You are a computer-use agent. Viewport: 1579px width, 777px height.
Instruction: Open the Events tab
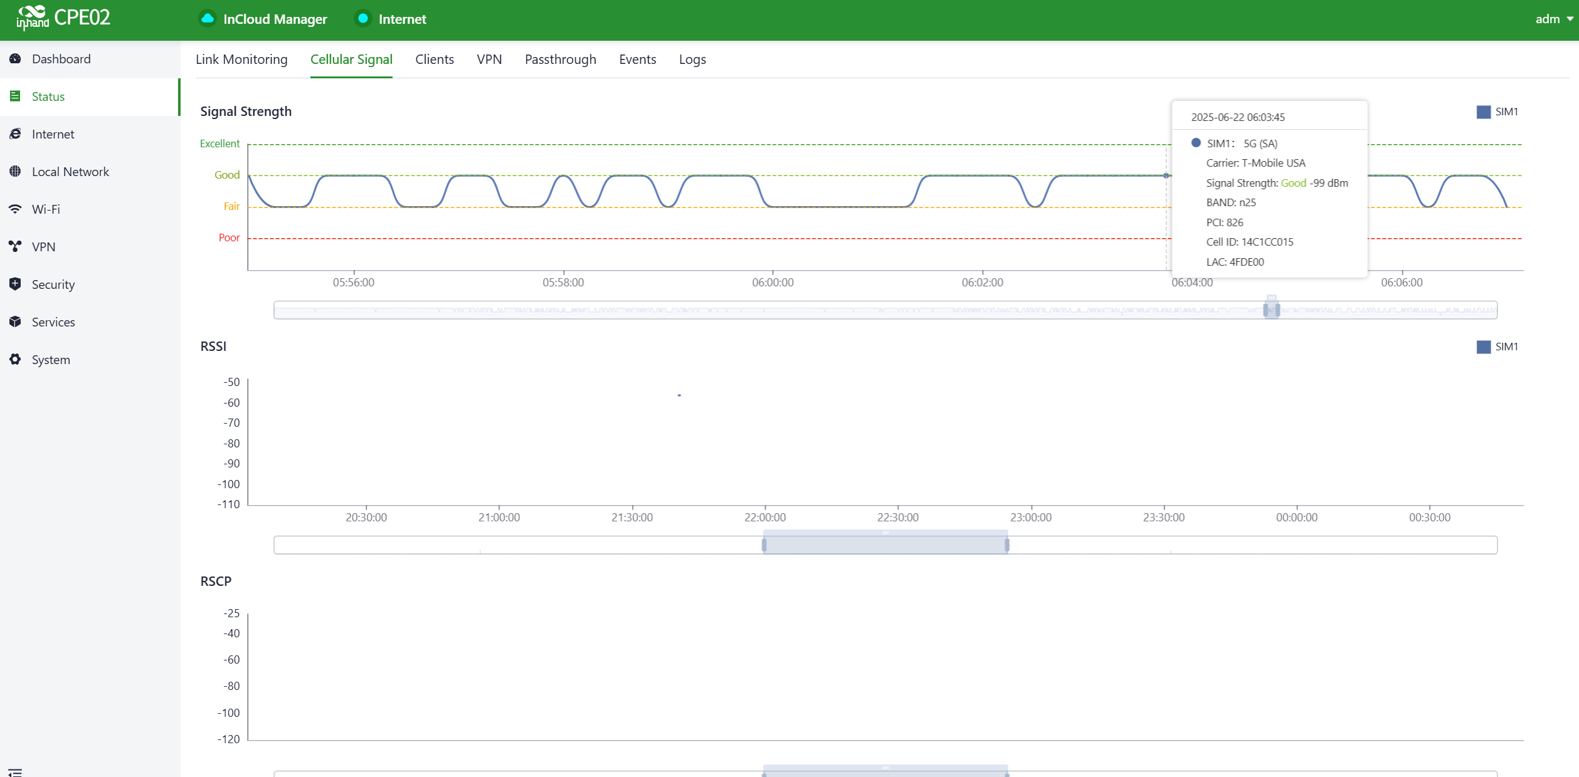(x=637, y=60)
